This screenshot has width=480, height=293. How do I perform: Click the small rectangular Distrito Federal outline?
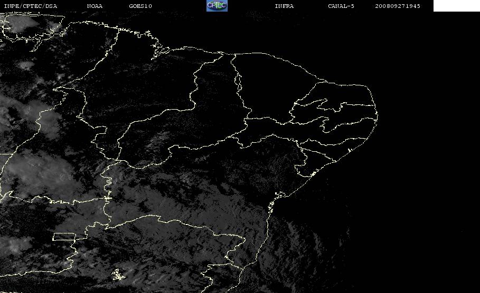(64, 237)
